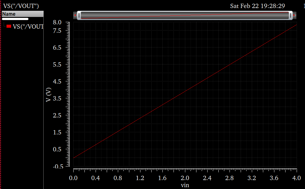Click the 0.5 y-axis tick label
The height and width of the screenshot is (189, 305).
coord(57,150)
